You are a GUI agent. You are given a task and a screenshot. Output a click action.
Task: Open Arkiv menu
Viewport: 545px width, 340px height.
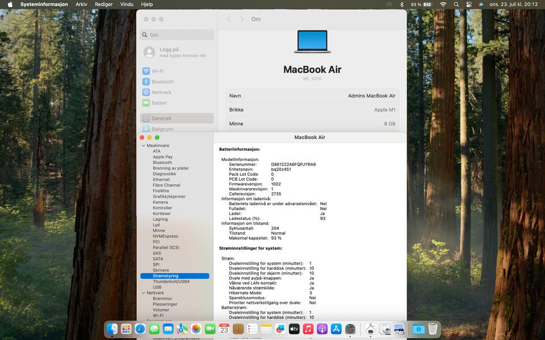click(81, 5)
